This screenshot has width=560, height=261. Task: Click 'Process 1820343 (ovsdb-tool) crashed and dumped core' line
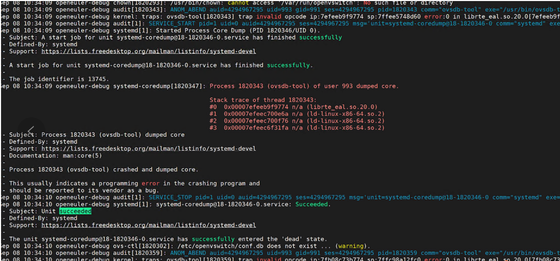pos(104,169)
